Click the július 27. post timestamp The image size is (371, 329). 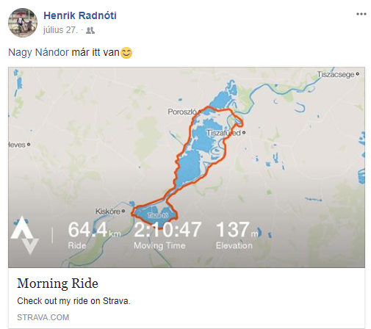click(60, 30)
